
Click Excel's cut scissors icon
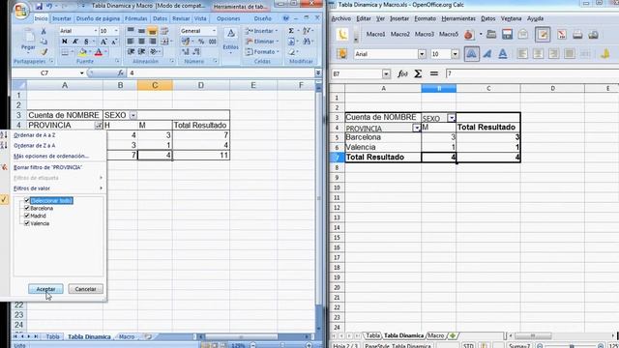click(44, 31)
